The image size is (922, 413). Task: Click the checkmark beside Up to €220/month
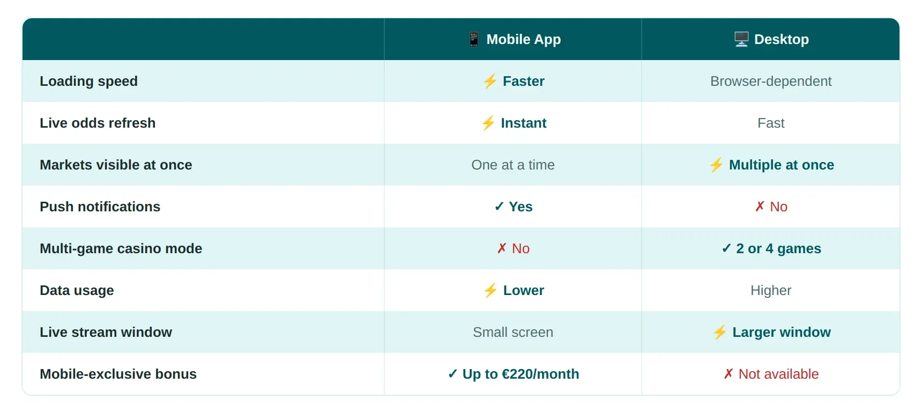coord(452,374)
